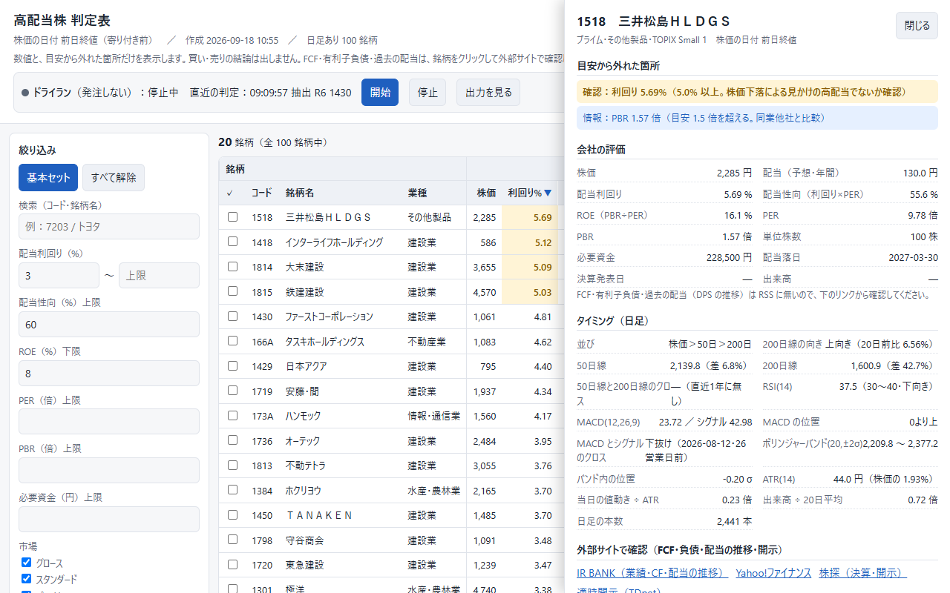
Task: Open the 株探（決算・開示） link
Action: click(862, 573)
